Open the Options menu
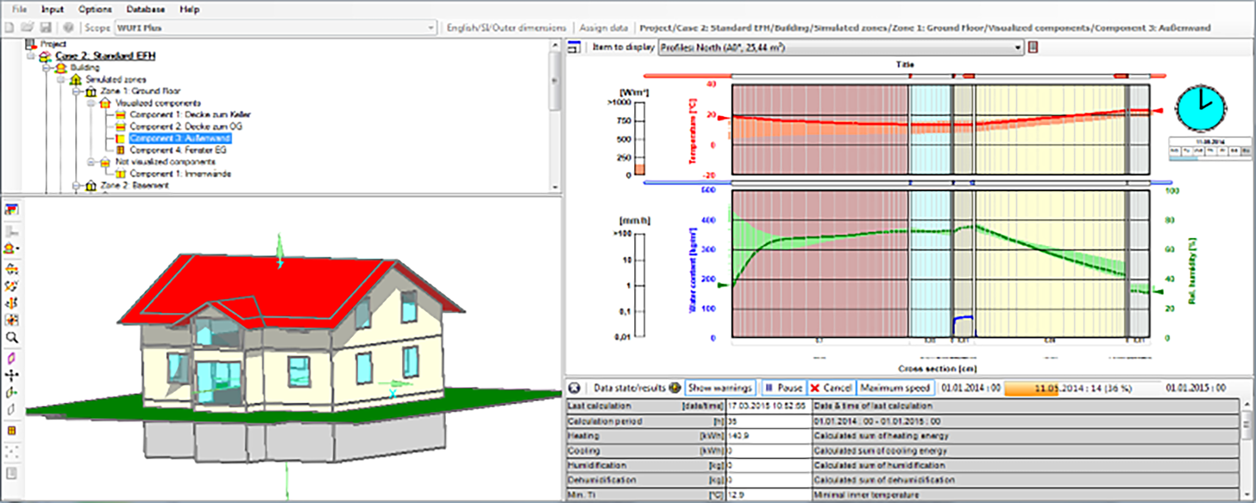The image size is (1256, 503). pos(95,9)
